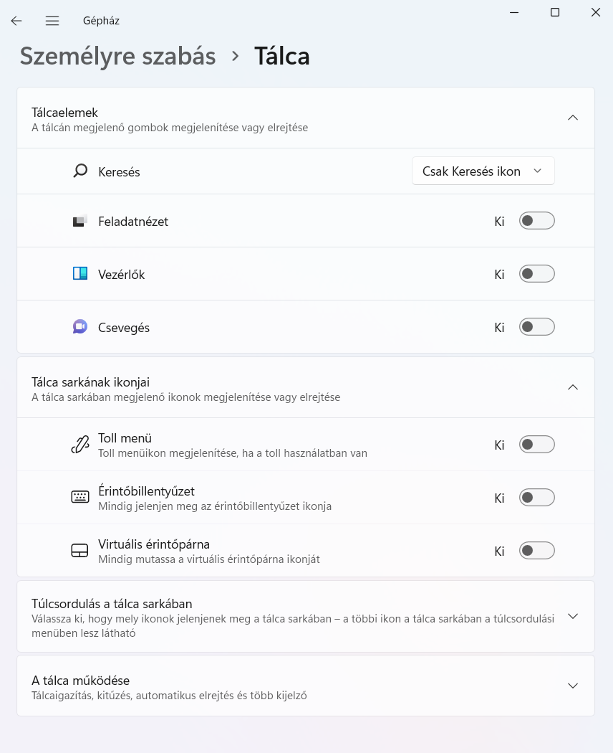The height and width of the screenshot is (753, 613).
Task: Open the Csak Keresés ikon dropdown
Action: point(483,171)
